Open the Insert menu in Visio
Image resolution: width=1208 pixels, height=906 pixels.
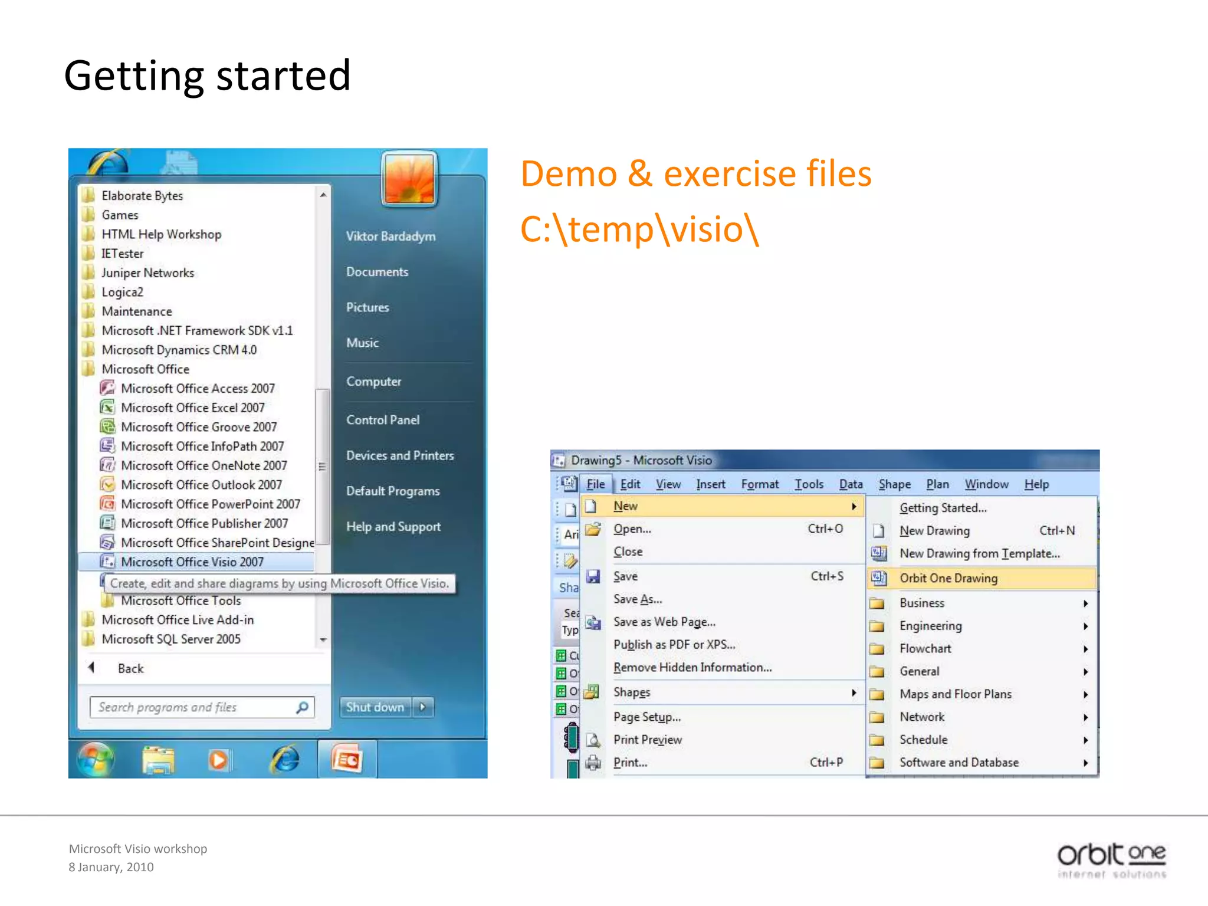pyautogui.click(x=711, y=484)
